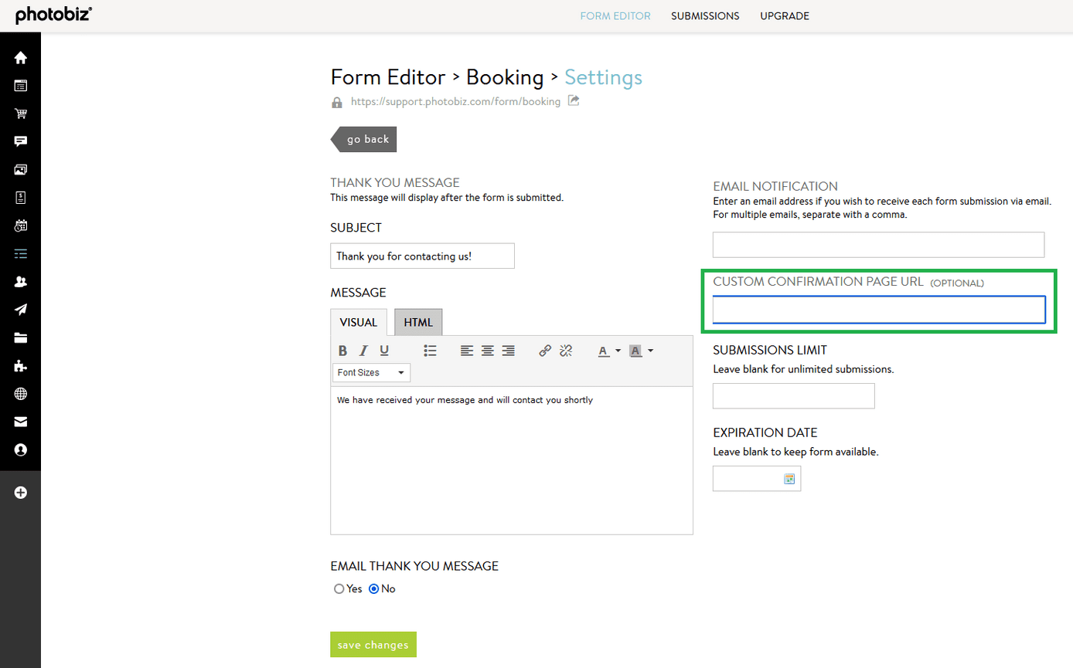Apply the bulleted list formatting
1073x668 pixels.
431,350
